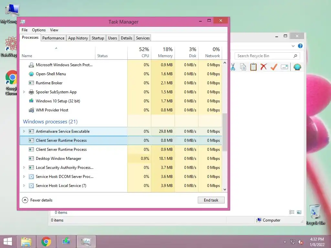Switch Recycle Bin to details view icon

click(x=292, y=212)
